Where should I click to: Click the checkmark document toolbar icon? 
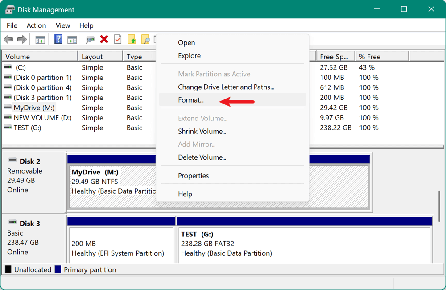(x=117, y=39)
